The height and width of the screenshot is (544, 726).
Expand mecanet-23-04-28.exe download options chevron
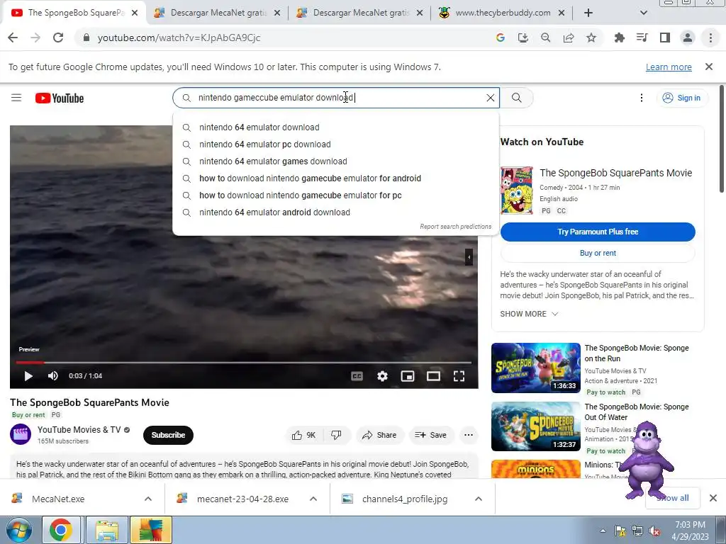coord(313,499)
